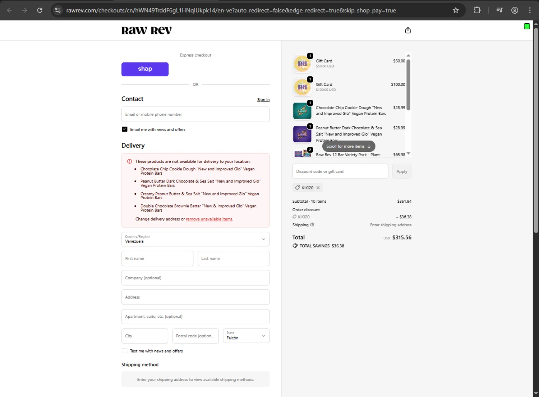
Task: Click KIKI20 tag icon under Order discount
Action: [295, 217]
